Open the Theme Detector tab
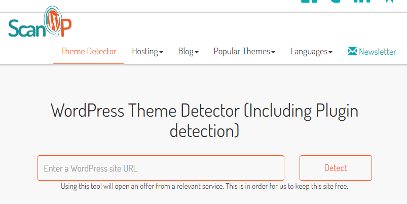This screenshot has width=407, height=204. point(89,51)
